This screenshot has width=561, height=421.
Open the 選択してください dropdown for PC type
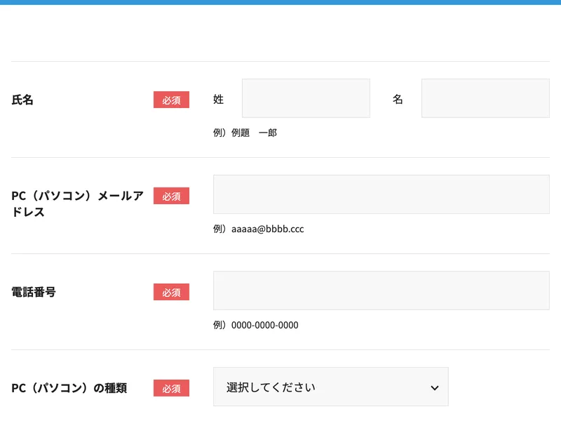[x=330, y=387]
